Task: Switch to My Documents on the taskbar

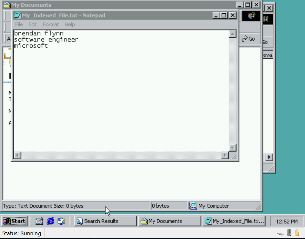Action: (x=169, y=221)
